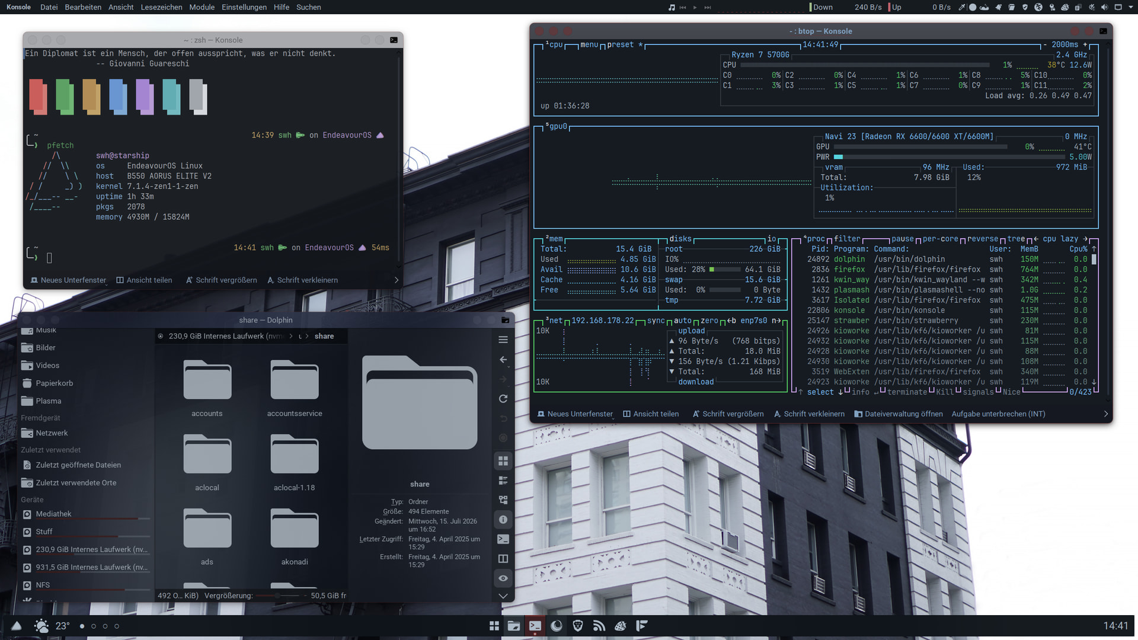Open the Dolphin hamburger menu
Image resolution: width=1138 pixels, height=640 pixels.
pos(503,340)
